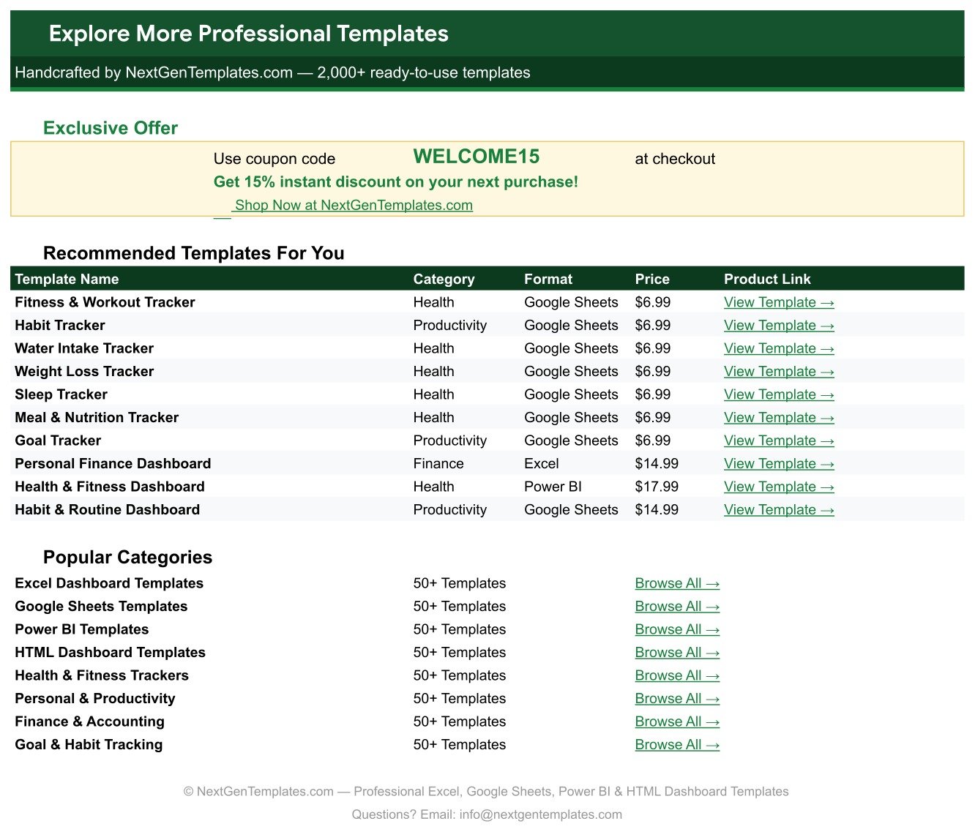Click the $14.99 price for Habit & Routine Dashboard

coord(657,510)
